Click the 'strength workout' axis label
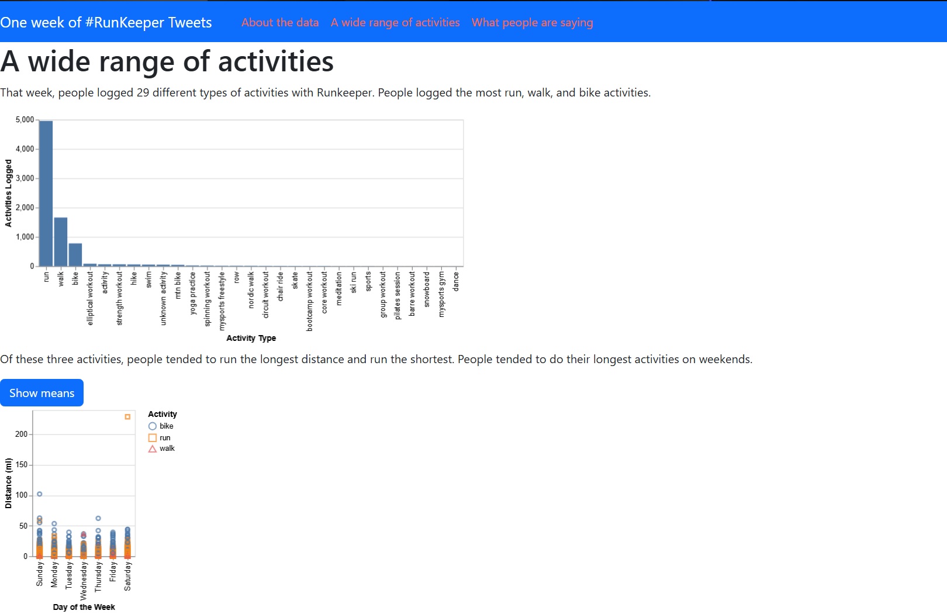 coord(119,298)
